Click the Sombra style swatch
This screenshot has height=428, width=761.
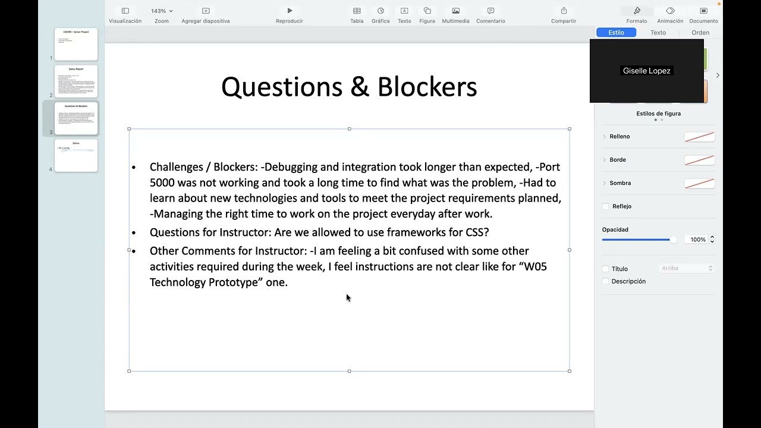(699, 183)
